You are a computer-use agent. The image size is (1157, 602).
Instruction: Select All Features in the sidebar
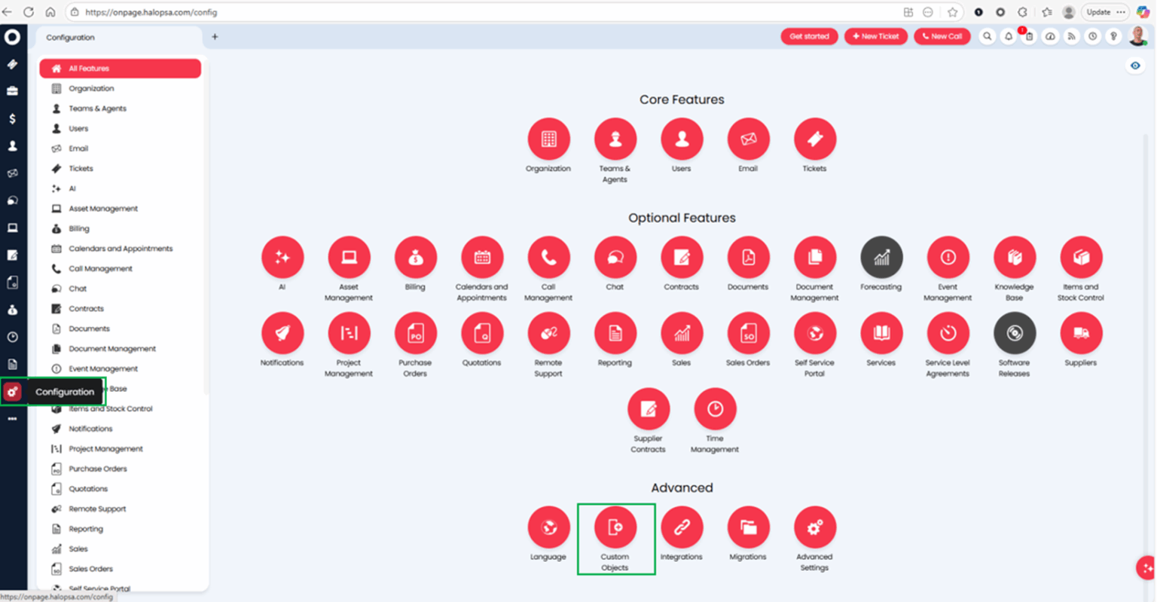121,69
